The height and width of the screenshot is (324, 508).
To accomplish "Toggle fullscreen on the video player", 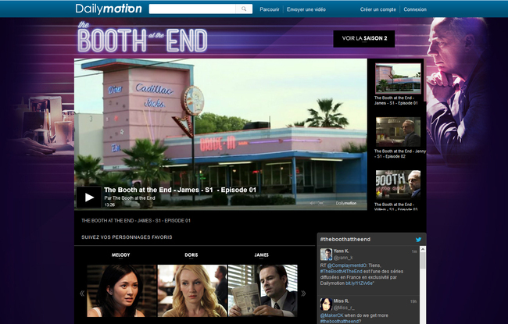I will 321,203.
